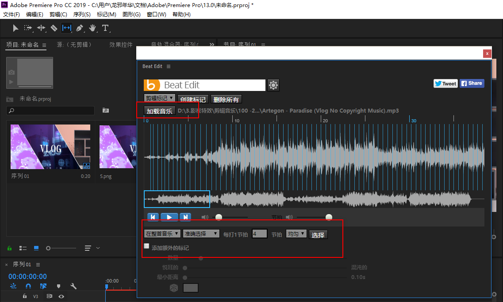Open the 准确选择 dropdown
The image size is (503, 302).
[x=201, y=234]
